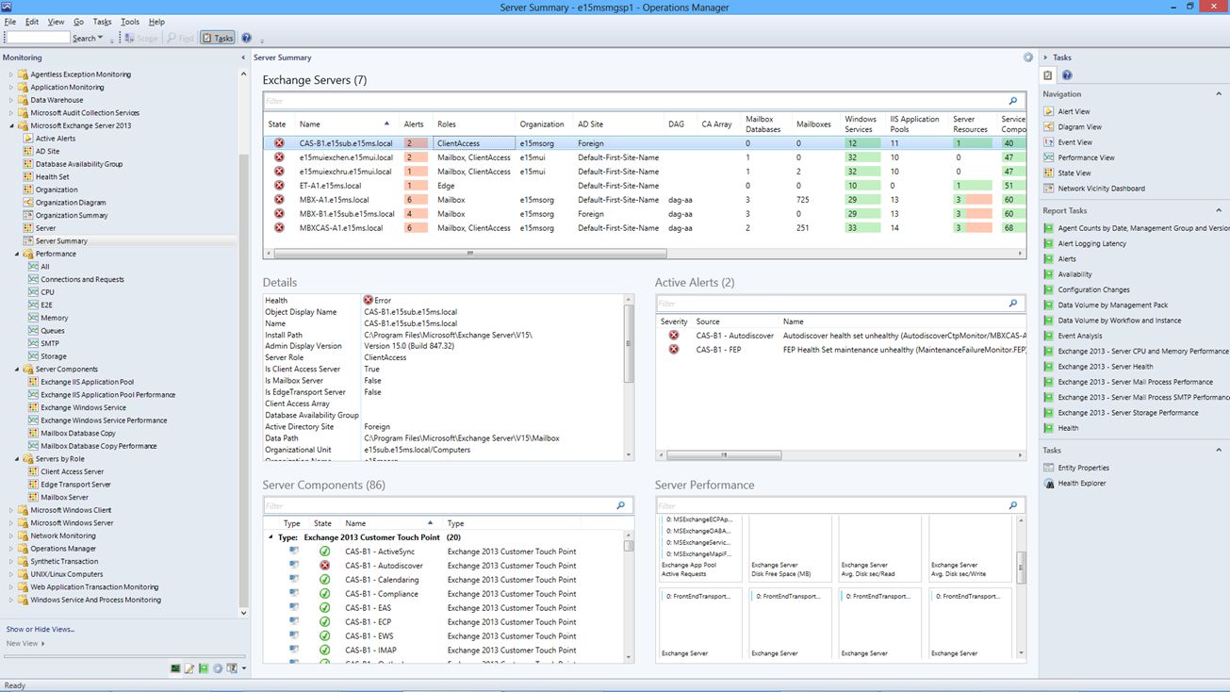Select Mailbox Database Copy tree item

coord(78,434)
